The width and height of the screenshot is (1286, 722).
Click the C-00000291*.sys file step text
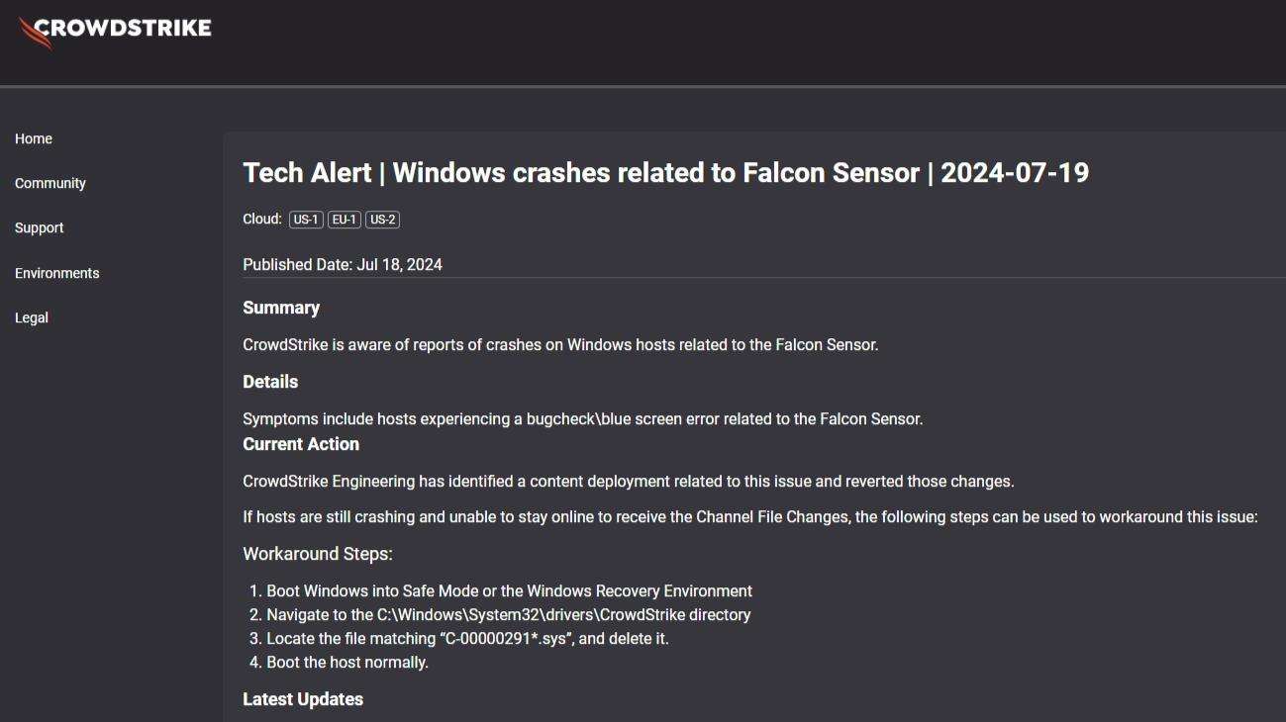467,639
